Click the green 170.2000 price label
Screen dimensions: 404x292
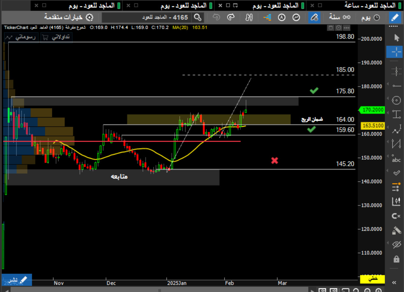pos(372,110)
